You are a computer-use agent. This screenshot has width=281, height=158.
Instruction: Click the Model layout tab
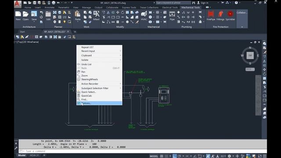pos(22,155)
